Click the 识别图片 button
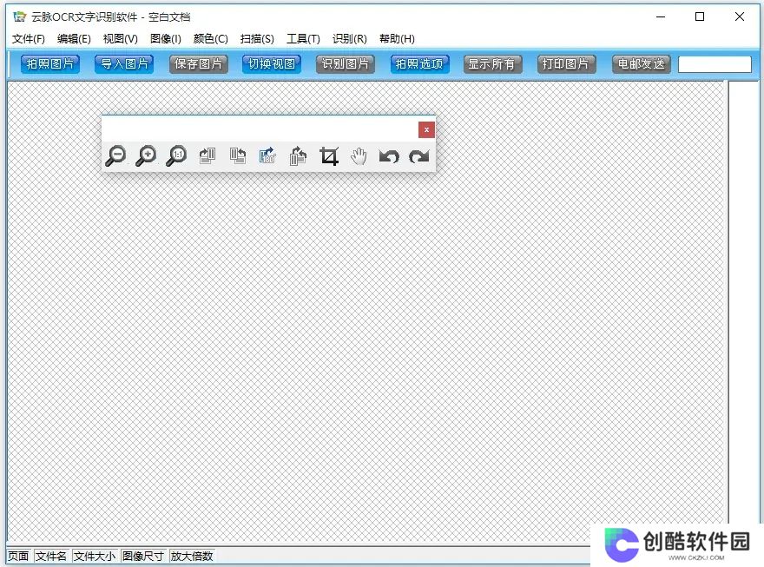This screenshot has height=567, width=764. pyautogui.click(x=346, y=64)
